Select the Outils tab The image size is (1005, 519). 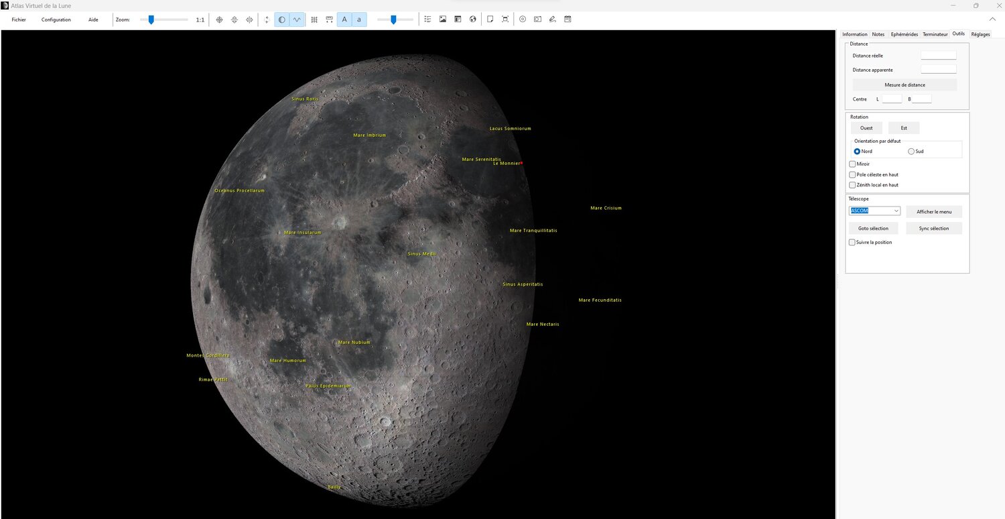[959, 34]
